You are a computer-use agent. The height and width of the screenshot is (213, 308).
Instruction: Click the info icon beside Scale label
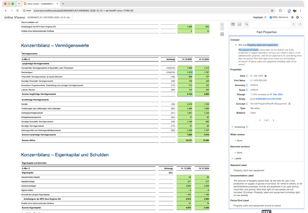pos(247,90)
